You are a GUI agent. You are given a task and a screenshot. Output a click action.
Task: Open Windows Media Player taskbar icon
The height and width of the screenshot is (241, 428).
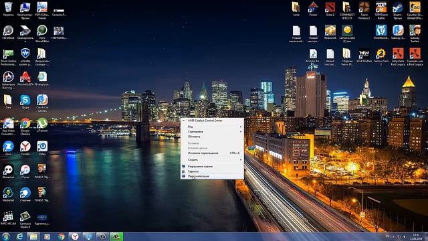(x=47, y=236)
